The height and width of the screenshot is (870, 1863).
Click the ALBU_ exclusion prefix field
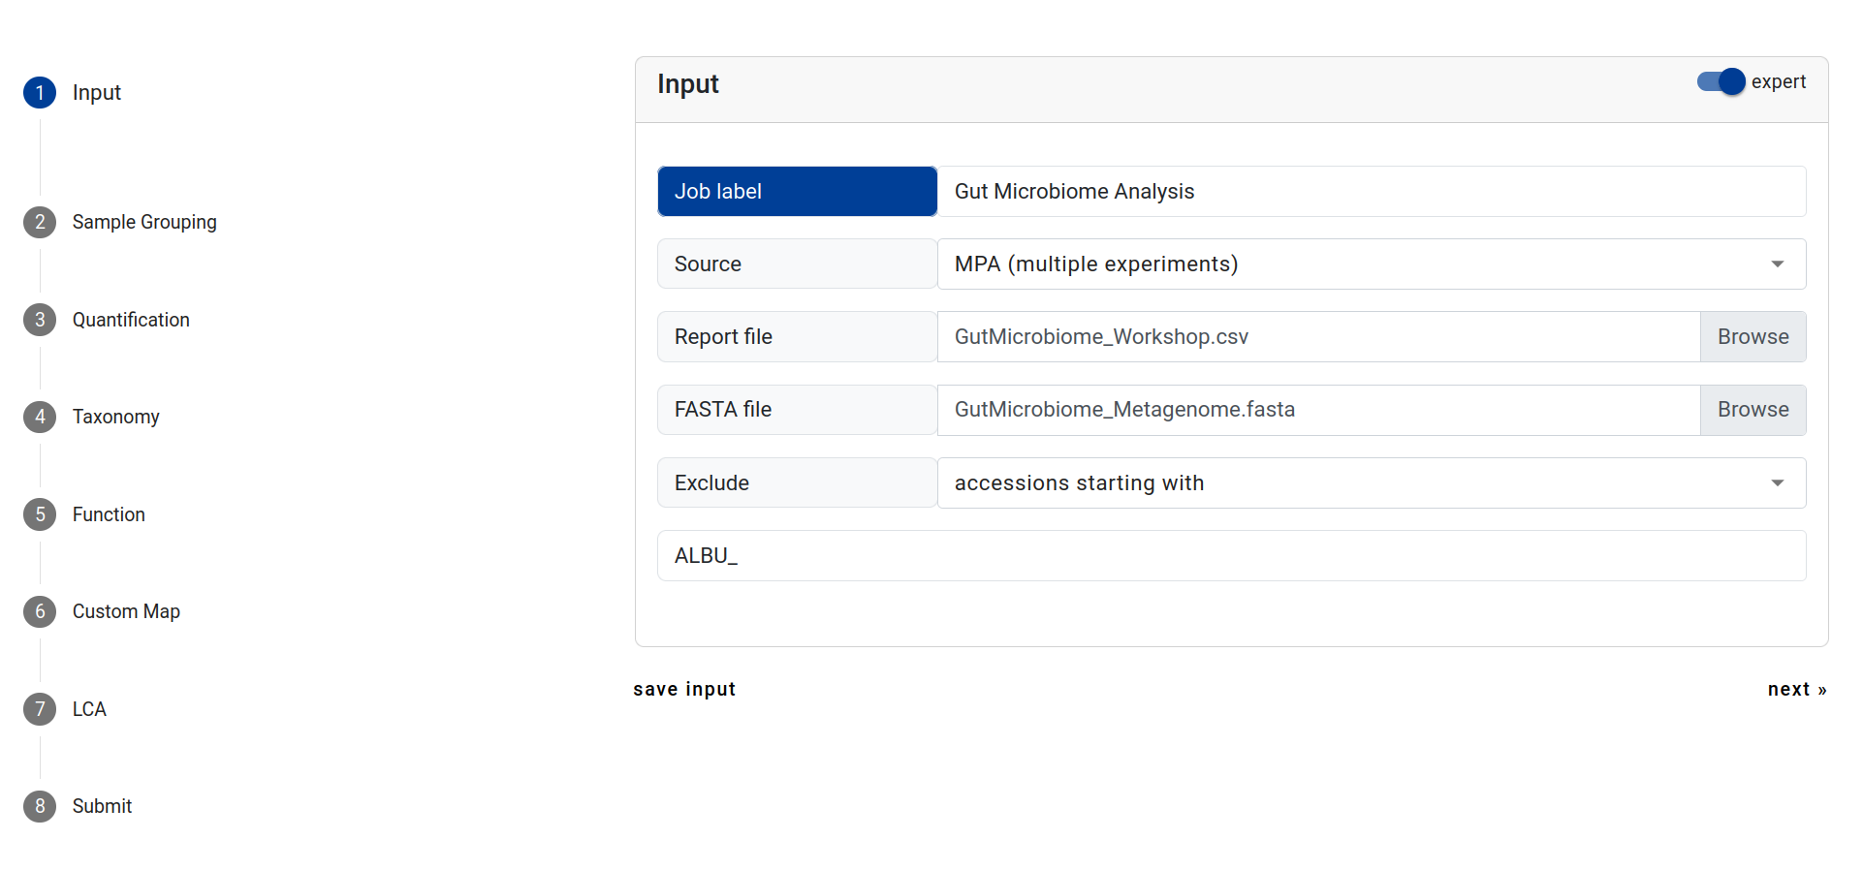click(x=1231, y=556)
